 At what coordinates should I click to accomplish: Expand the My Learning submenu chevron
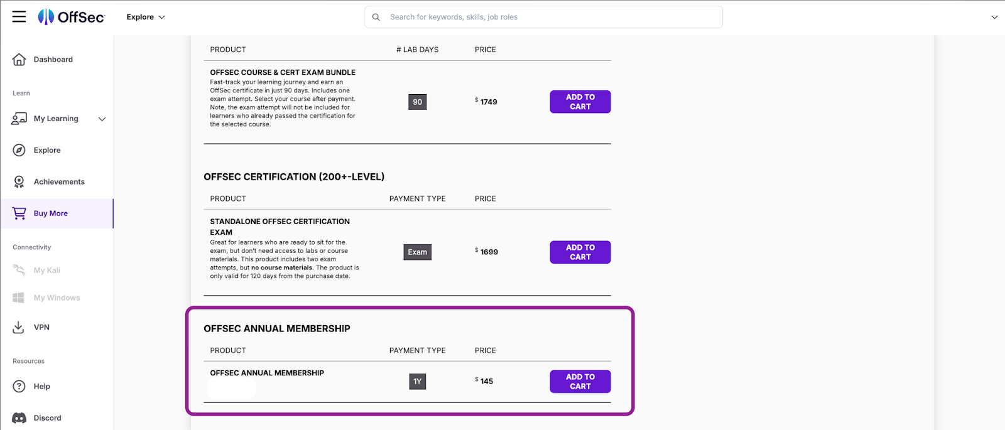tap(102, 119)
